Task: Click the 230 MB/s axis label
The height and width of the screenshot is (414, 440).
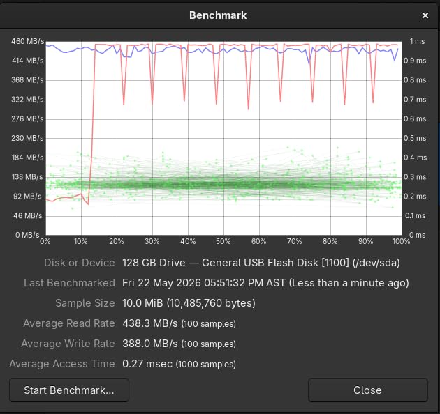Action: point(27,139)
